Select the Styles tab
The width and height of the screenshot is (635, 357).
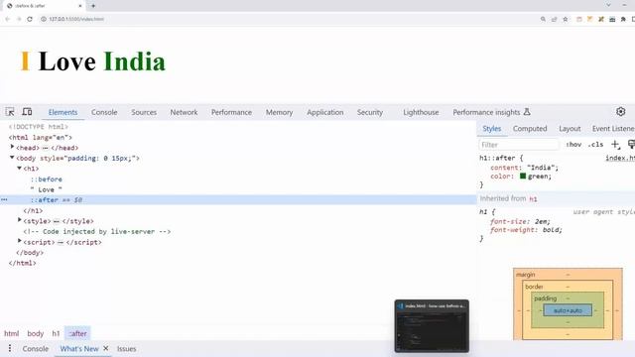492,128
